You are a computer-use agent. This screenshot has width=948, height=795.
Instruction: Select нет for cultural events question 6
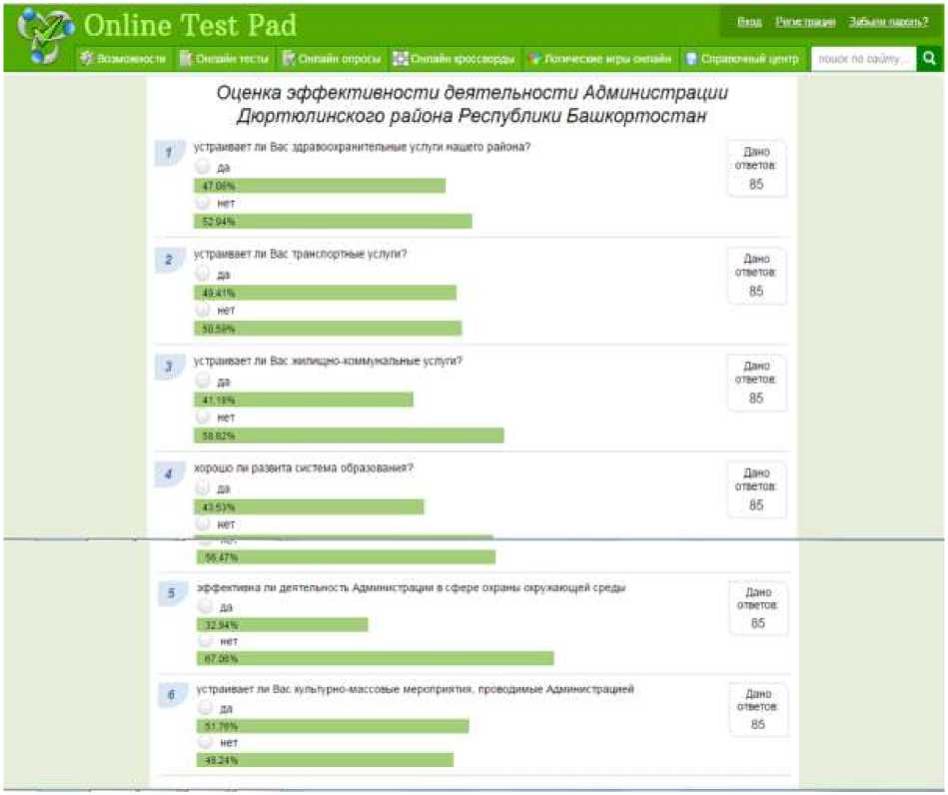(x=206, y=741)
